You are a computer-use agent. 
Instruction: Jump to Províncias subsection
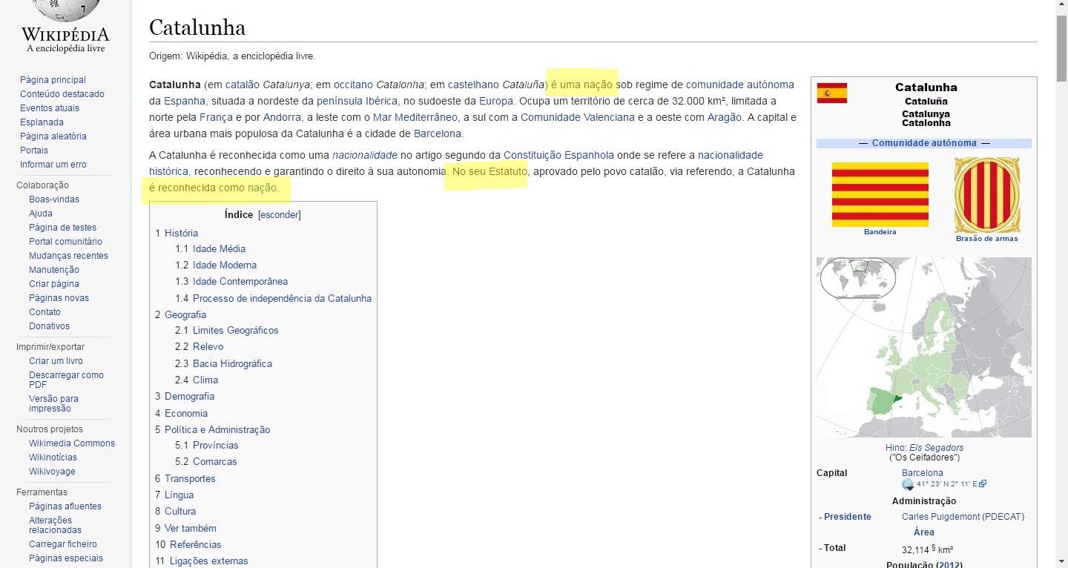coord(216,445)
